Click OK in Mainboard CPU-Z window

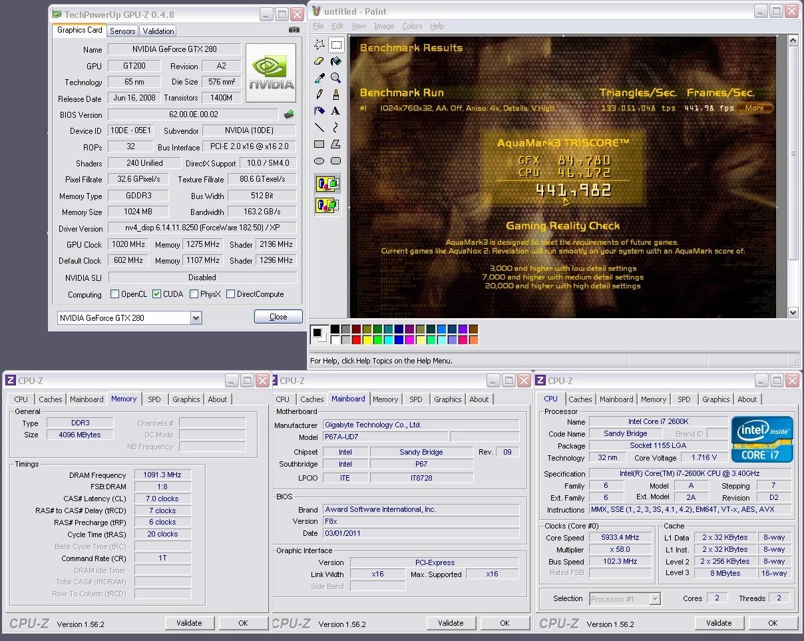(504, 623)
